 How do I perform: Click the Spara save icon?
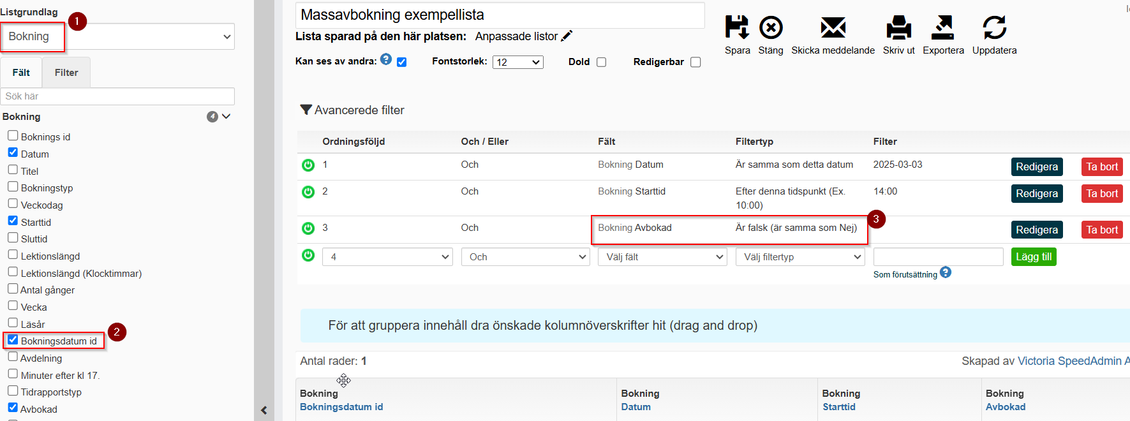[x=737, y=27]
